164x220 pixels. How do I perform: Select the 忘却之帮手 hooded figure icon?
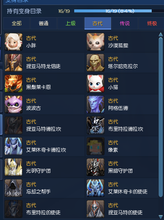(14, 188)
